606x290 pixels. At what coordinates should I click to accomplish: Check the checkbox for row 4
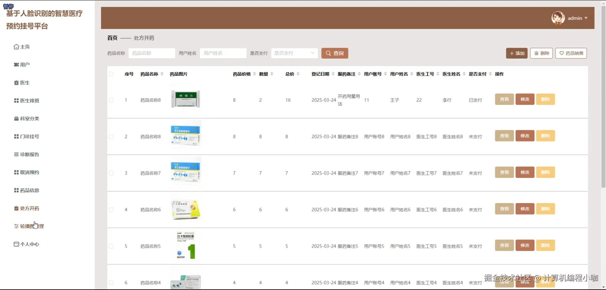(x=111, y=210)
